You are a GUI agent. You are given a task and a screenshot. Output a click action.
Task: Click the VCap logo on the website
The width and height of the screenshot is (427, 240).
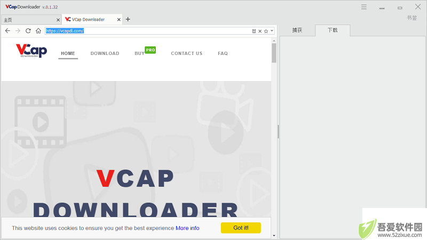point(31,51)
